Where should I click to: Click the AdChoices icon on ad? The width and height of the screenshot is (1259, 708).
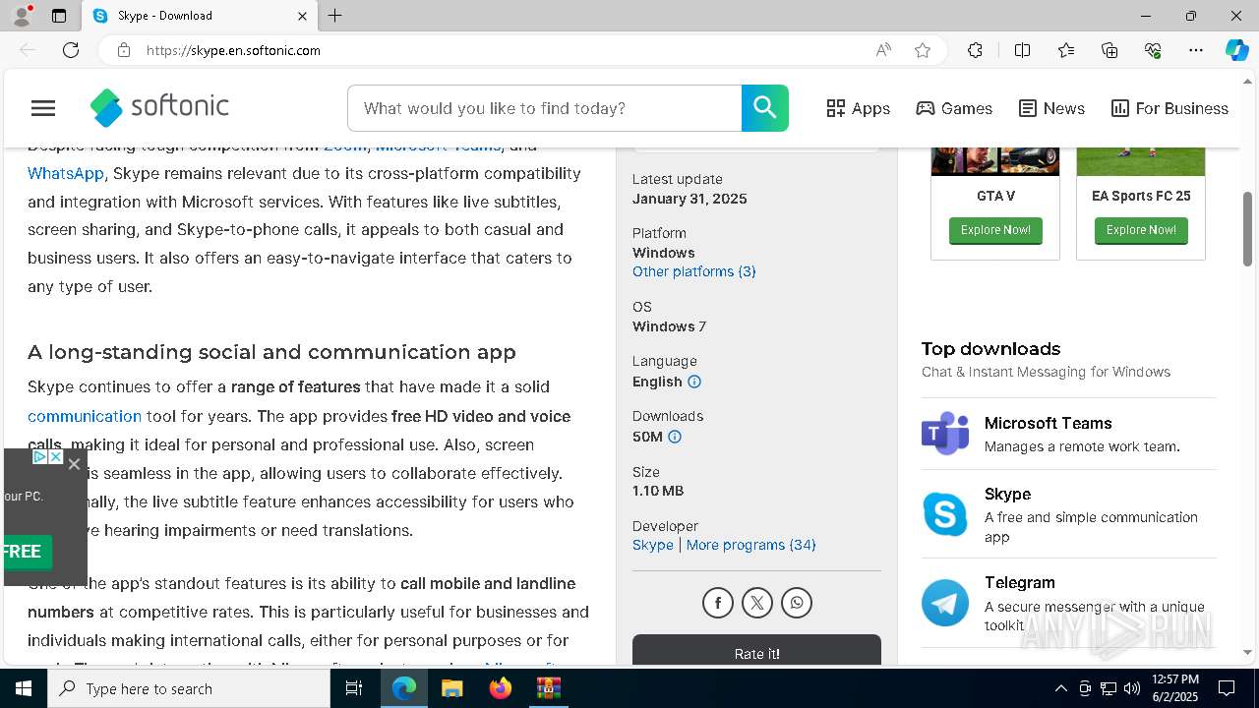[x=39, y=457]
